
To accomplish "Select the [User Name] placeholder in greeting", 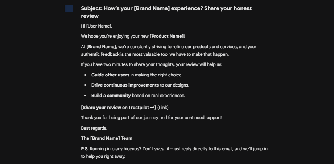I will coord(99,26).
